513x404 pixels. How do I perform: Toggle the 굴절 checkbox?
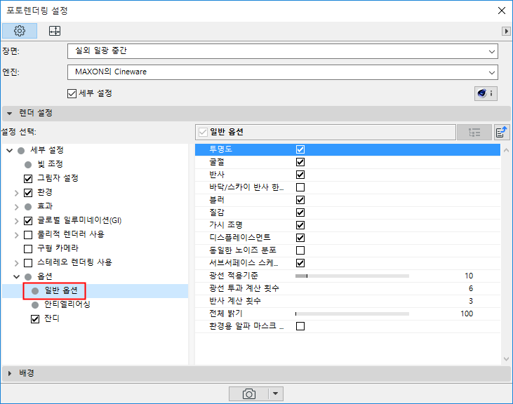300,162
